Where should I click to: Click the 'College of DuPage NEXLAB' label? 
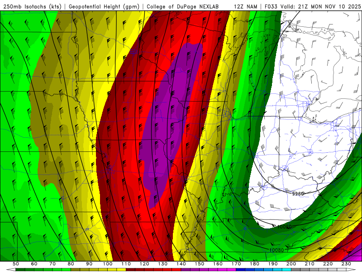click(x=183, y=7)
